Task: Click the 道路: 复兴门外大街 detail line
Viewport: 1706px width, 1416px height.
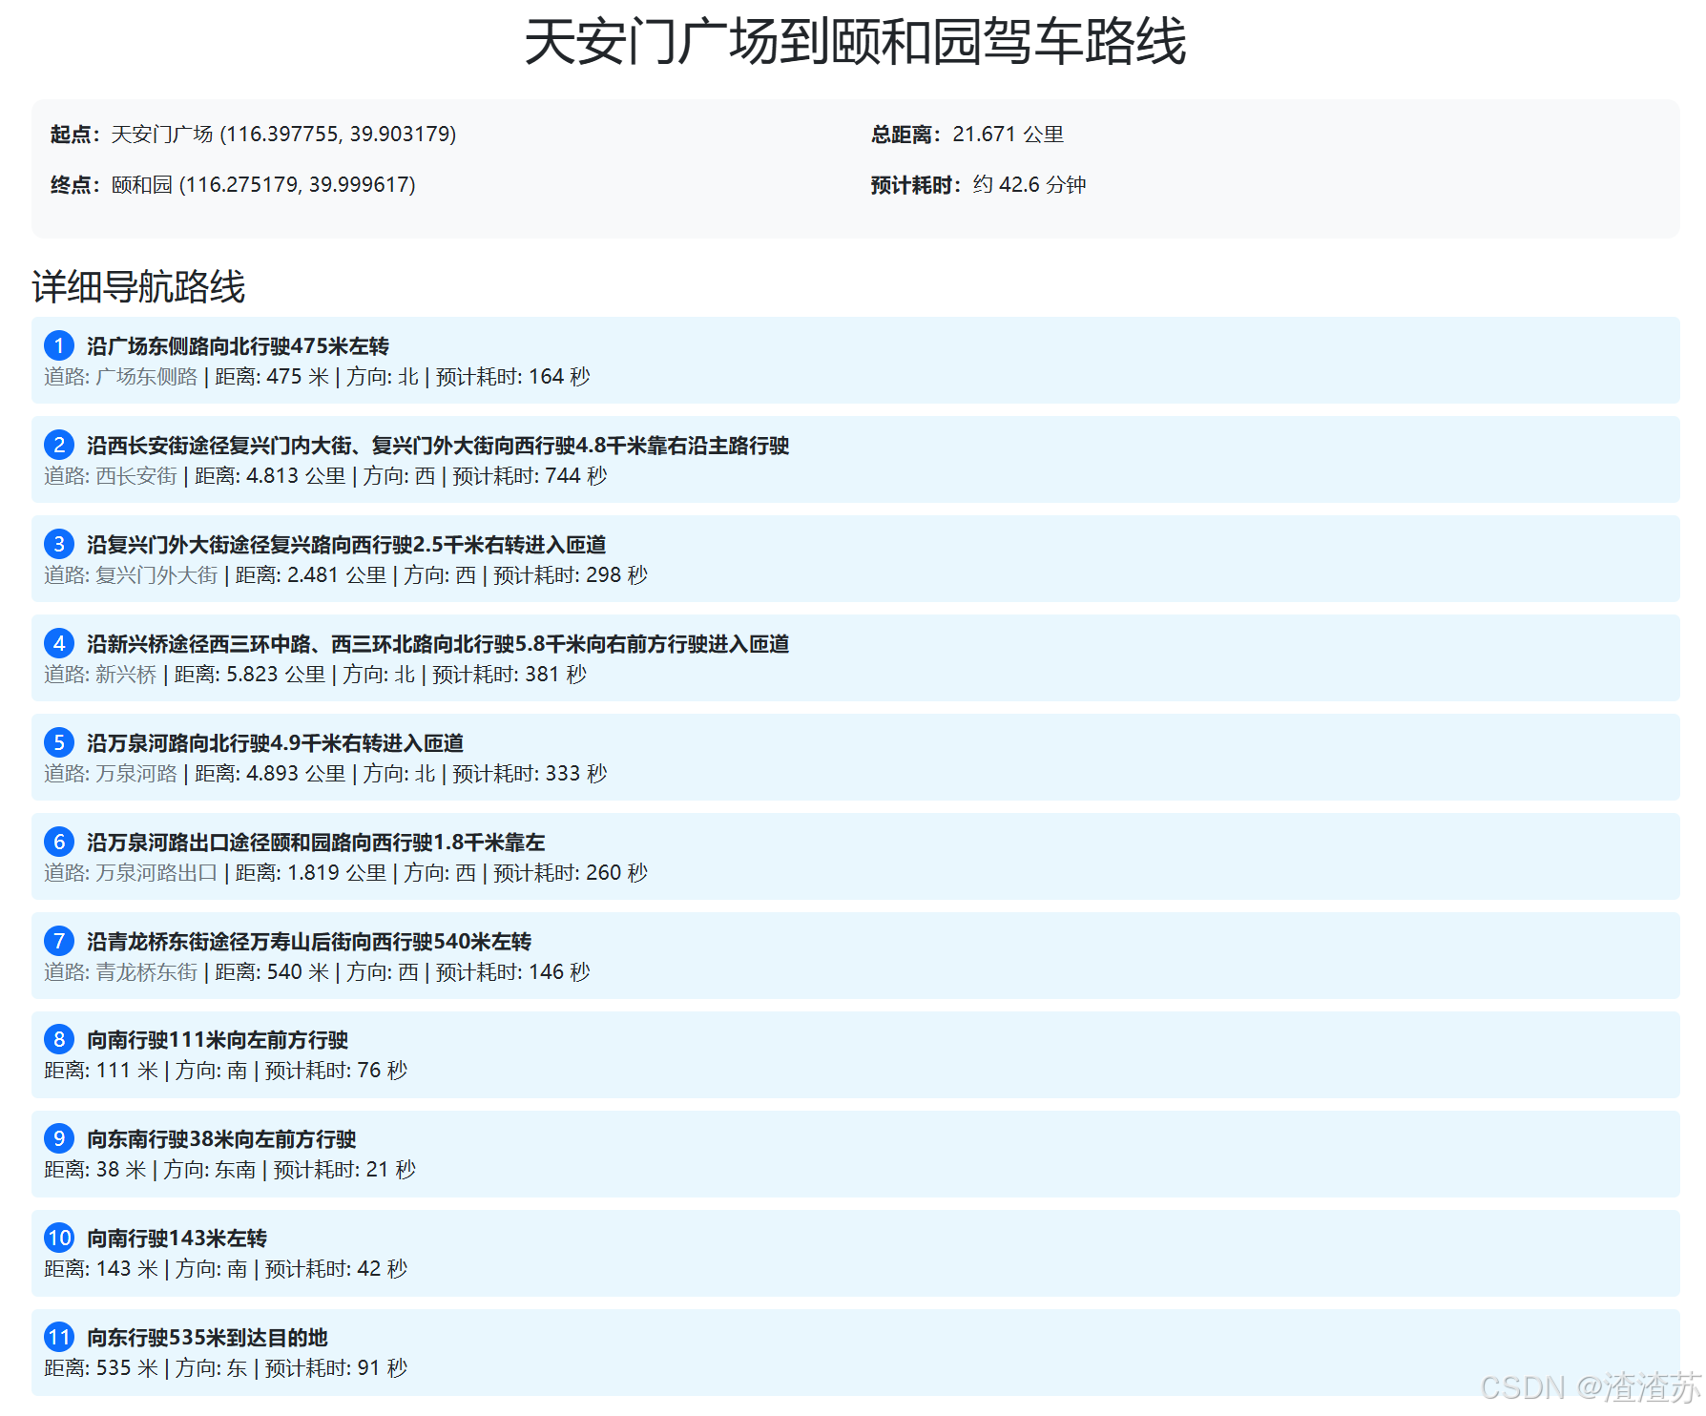Action: 345,575
